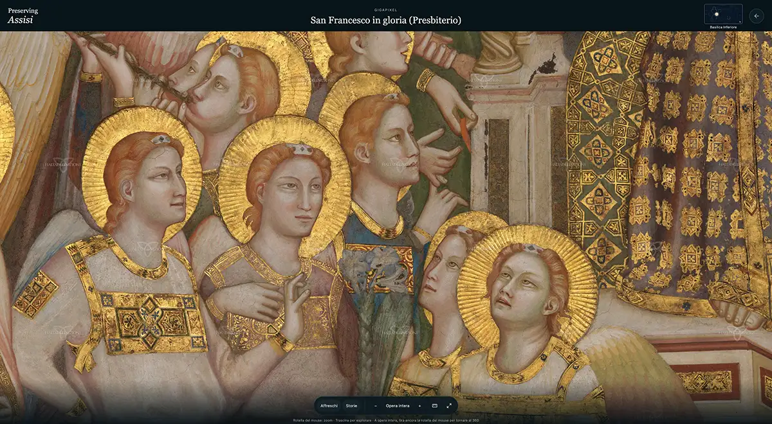Click the GIGAPIXEL label

[386, 10]
